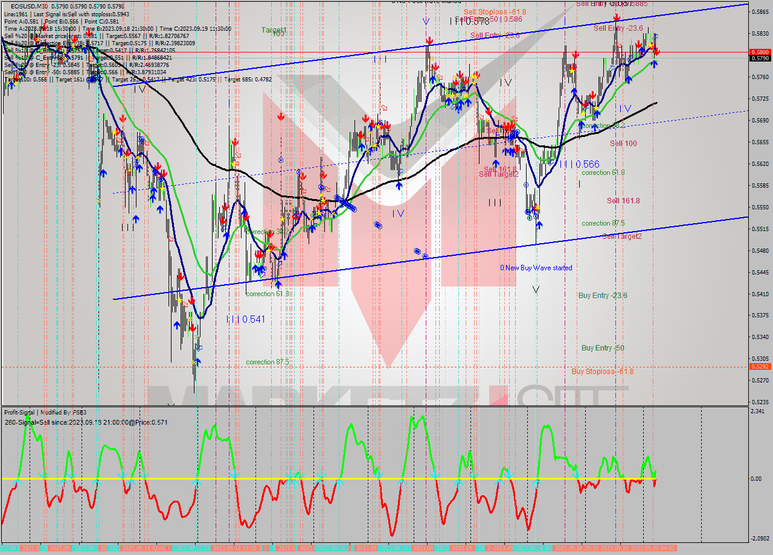Click the 'I I I 0.566' wave label
This screenshot has height=555, width=773.
click(x=579, y=164)
